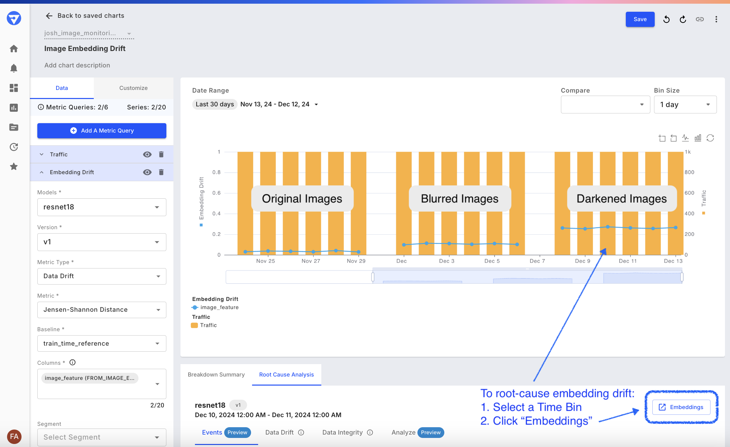The image size is (730, 447).
Task: Hide the Traffic series with eye icon
Action: coord(147,154)
